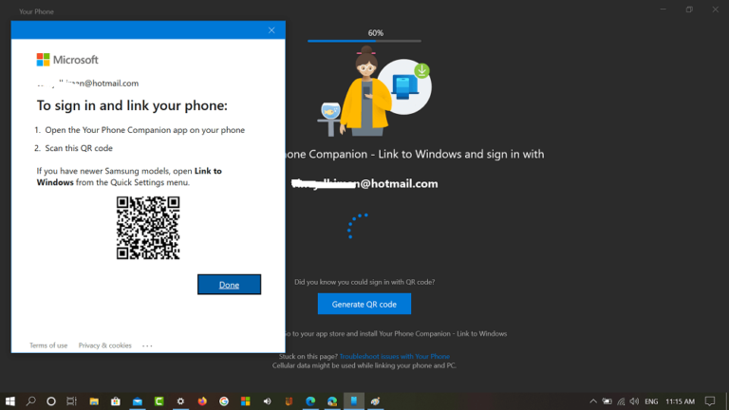
Task: Open the orange app icon in taskbar
Action: pyautogui.click(x=289, y=401)
